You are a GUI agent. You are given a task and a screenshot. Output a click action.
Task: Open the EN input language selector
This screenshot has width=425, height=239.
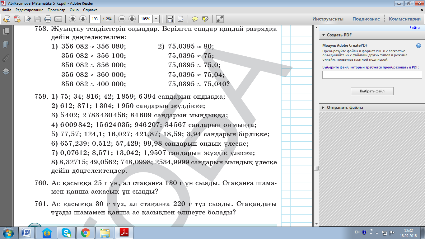[x=357, y=232]
